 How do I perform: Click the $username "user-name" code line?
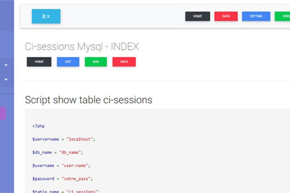coord(61,165)
